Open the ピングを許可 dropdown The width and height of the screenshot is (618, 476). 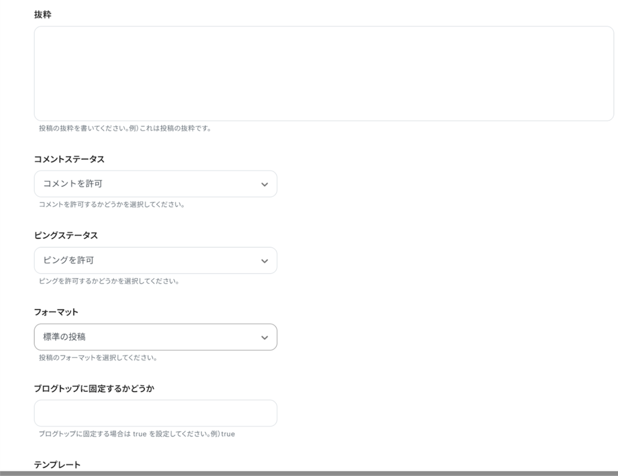pos(155,260)
